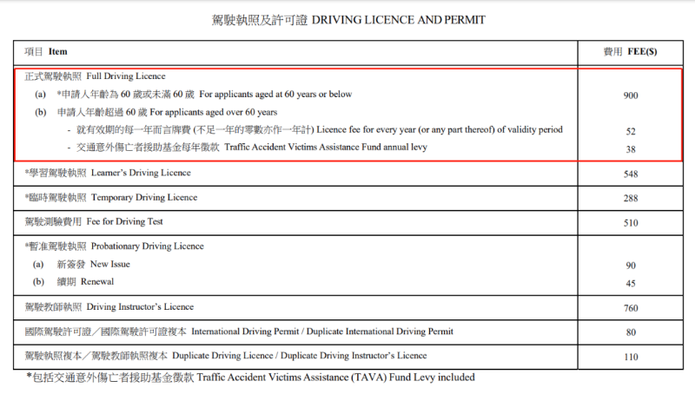
Task: Click the 510 fee value
Action: [630, 223]
